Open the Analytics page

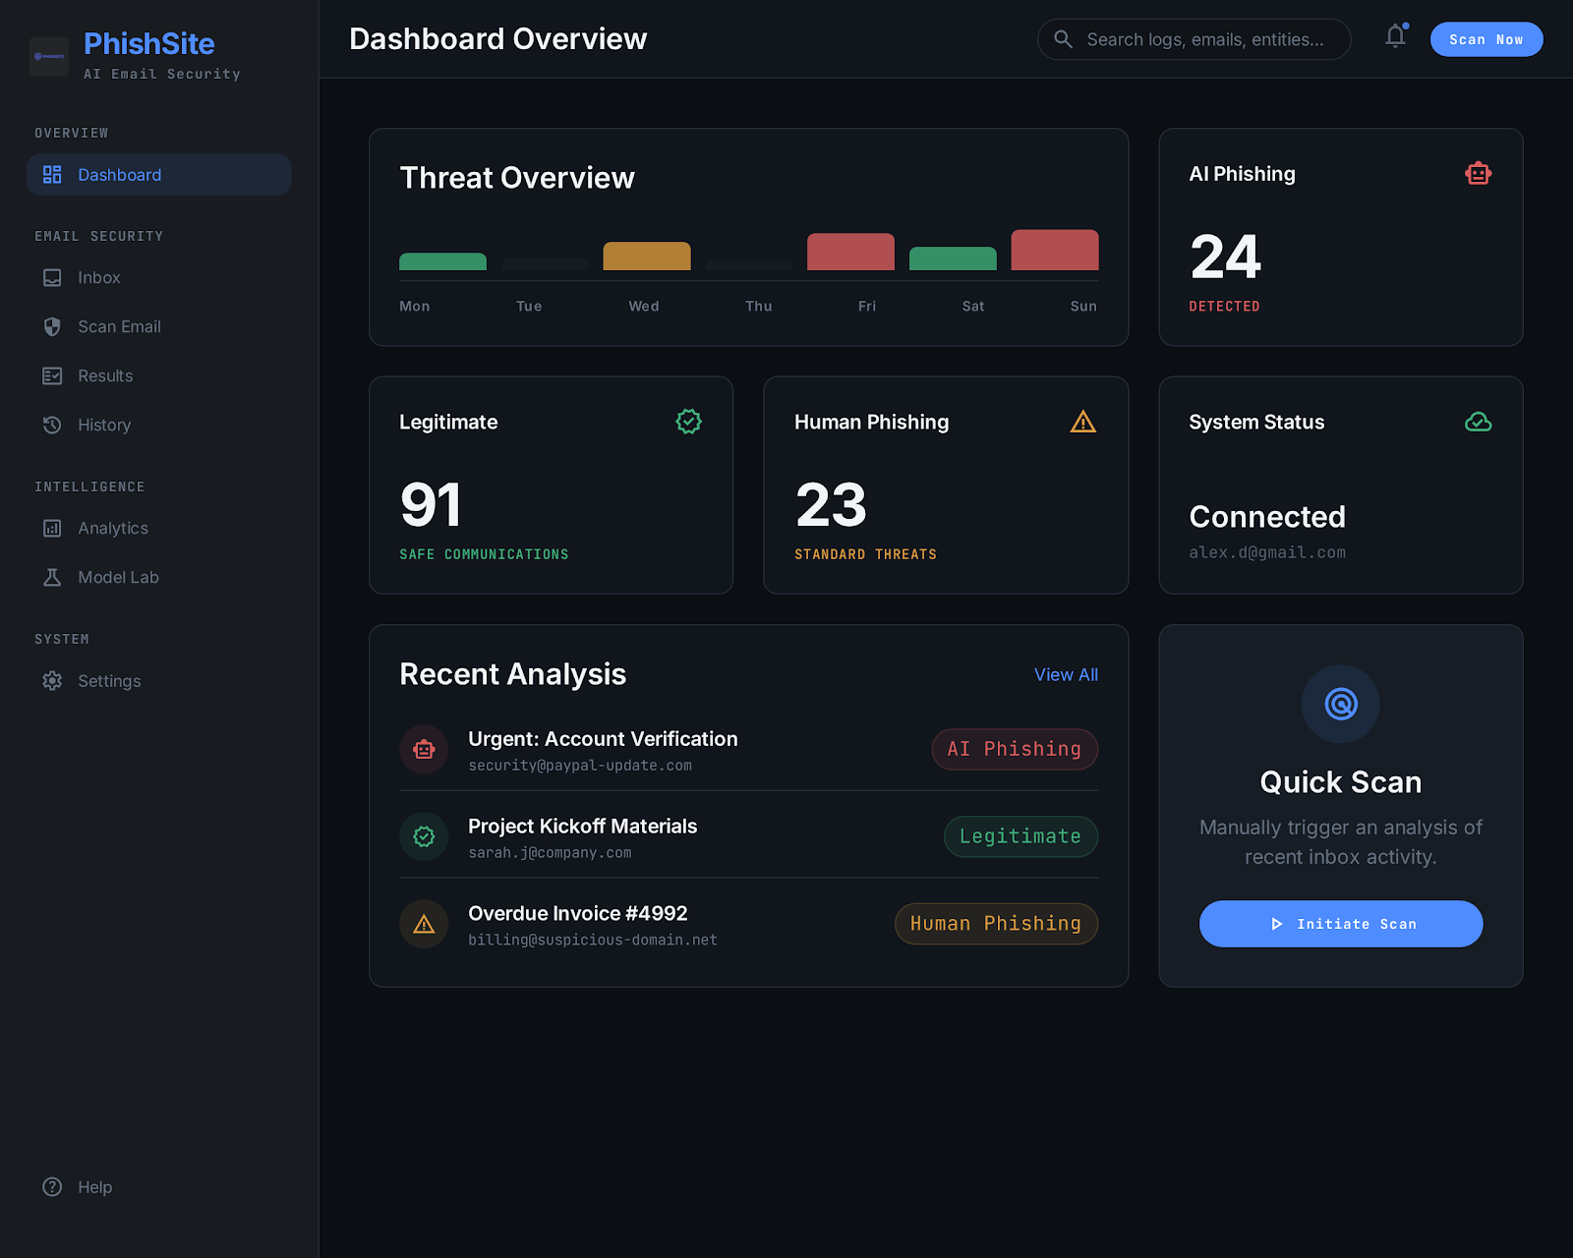click(x=159, y=529)
